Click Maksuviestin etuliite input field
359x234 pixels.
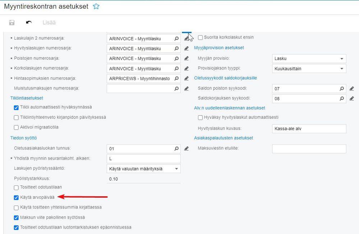tap(309, 148)
